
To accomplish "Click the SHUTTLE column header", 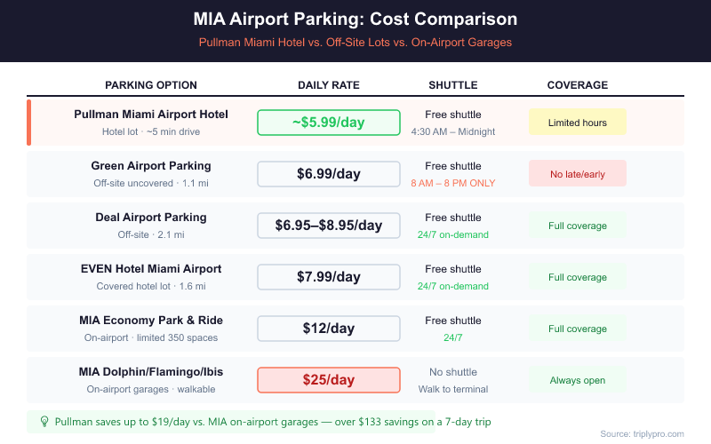I will click(453, 85).
